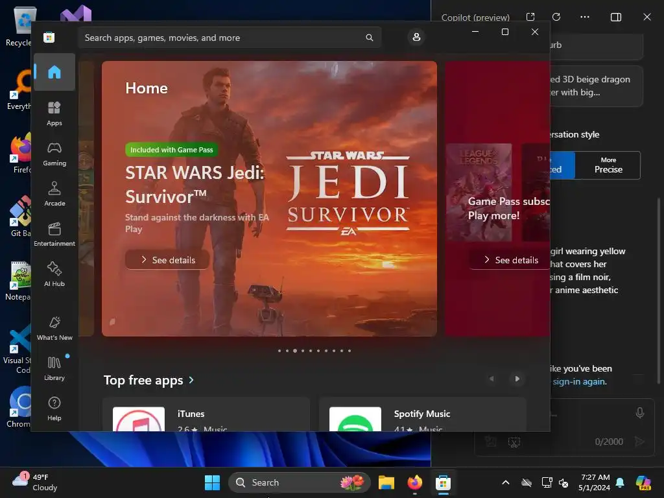Image resolution: width=664 pixels, height=498 pixels.
Task: Open Help in the Store sidebar
Action: (x=54, y=409)
